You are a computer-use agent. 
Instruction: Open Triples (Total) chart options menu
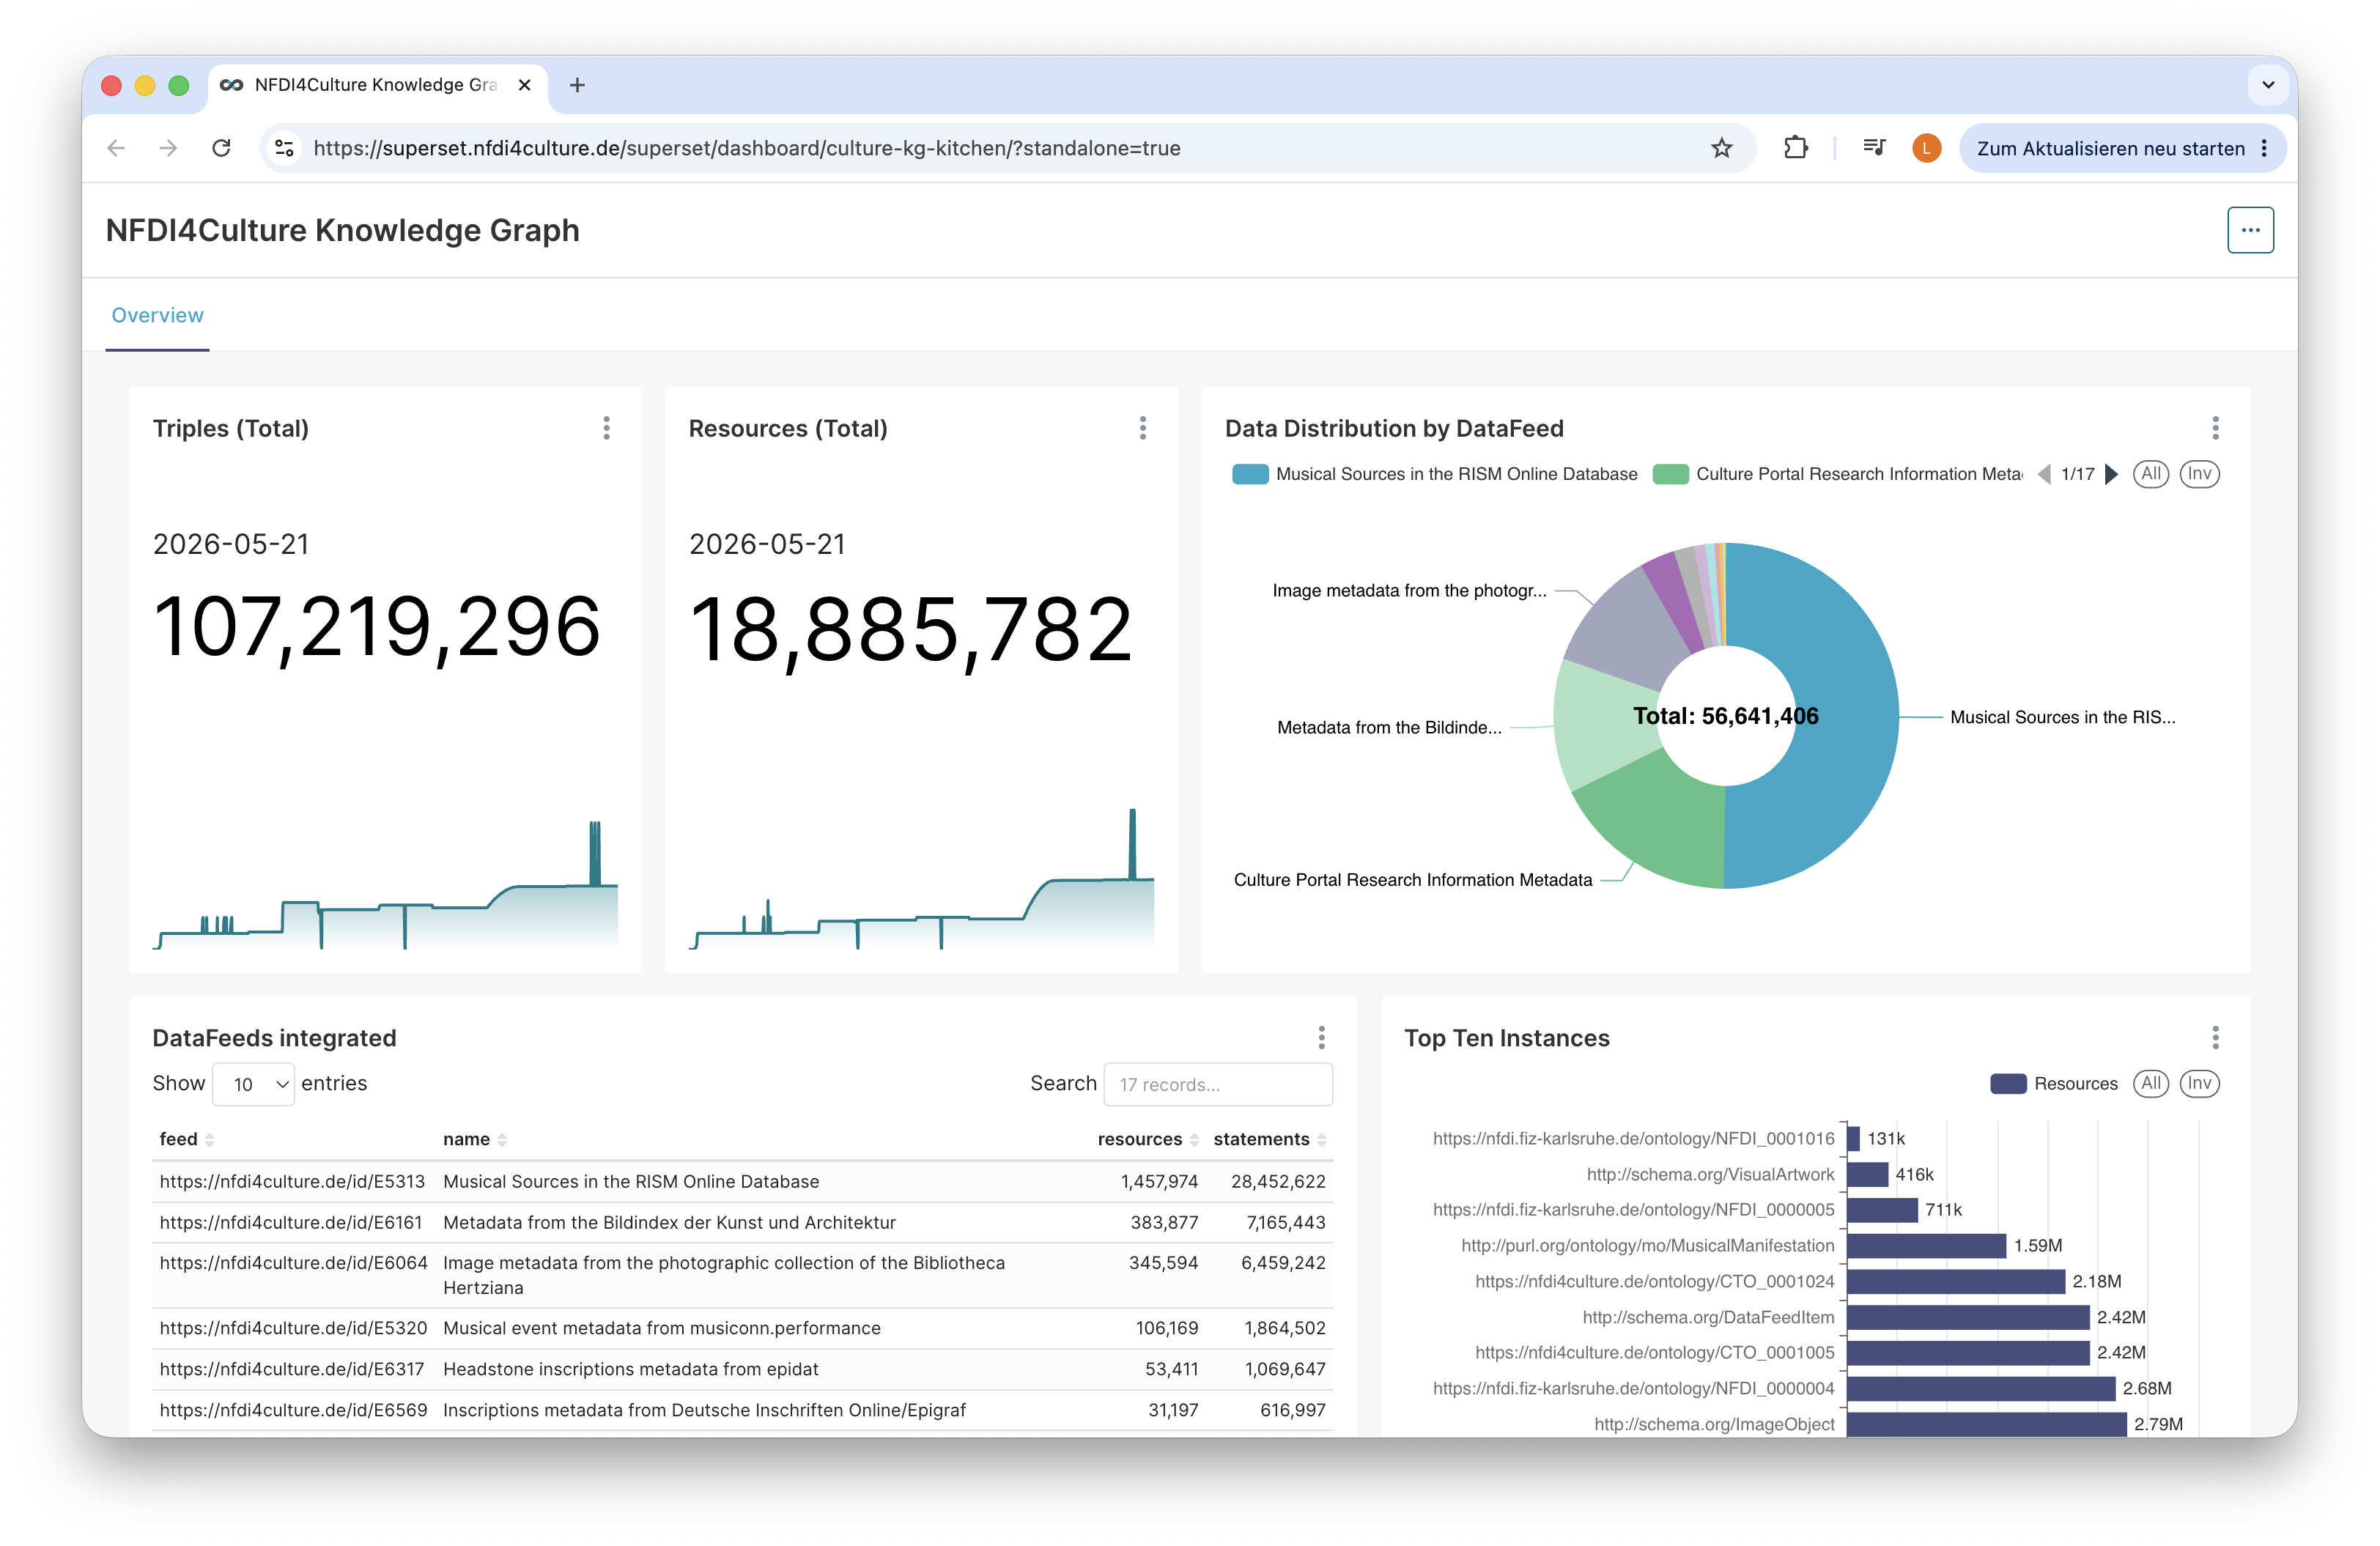click(x=606, y=428)
